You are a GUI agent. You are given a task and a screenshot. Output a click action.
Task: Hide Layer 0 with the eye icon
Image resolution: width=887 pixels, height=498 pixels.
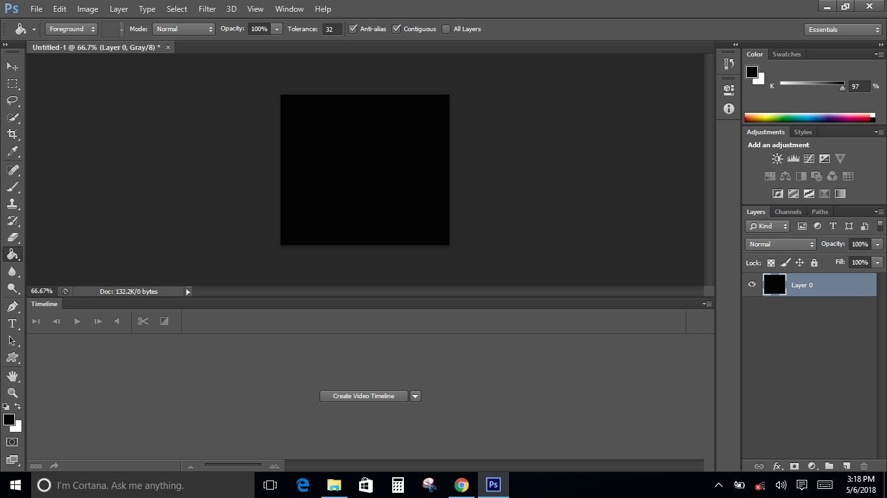click(x=752, y=285)
